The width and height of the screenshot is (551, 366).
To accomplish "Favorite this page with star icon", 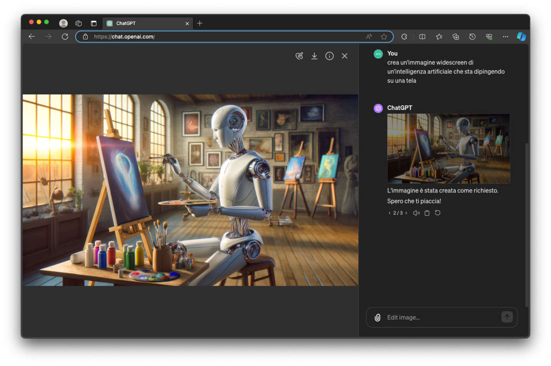I will point(384,37).
